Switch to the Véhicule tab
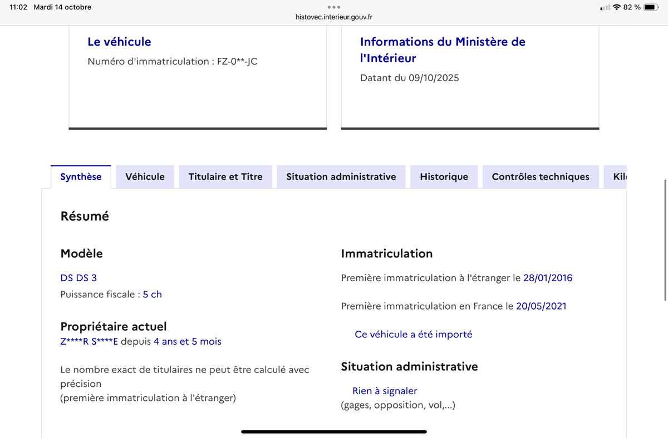Image resolution: width=668 pixels, height=438 pixels. point(145,177)
